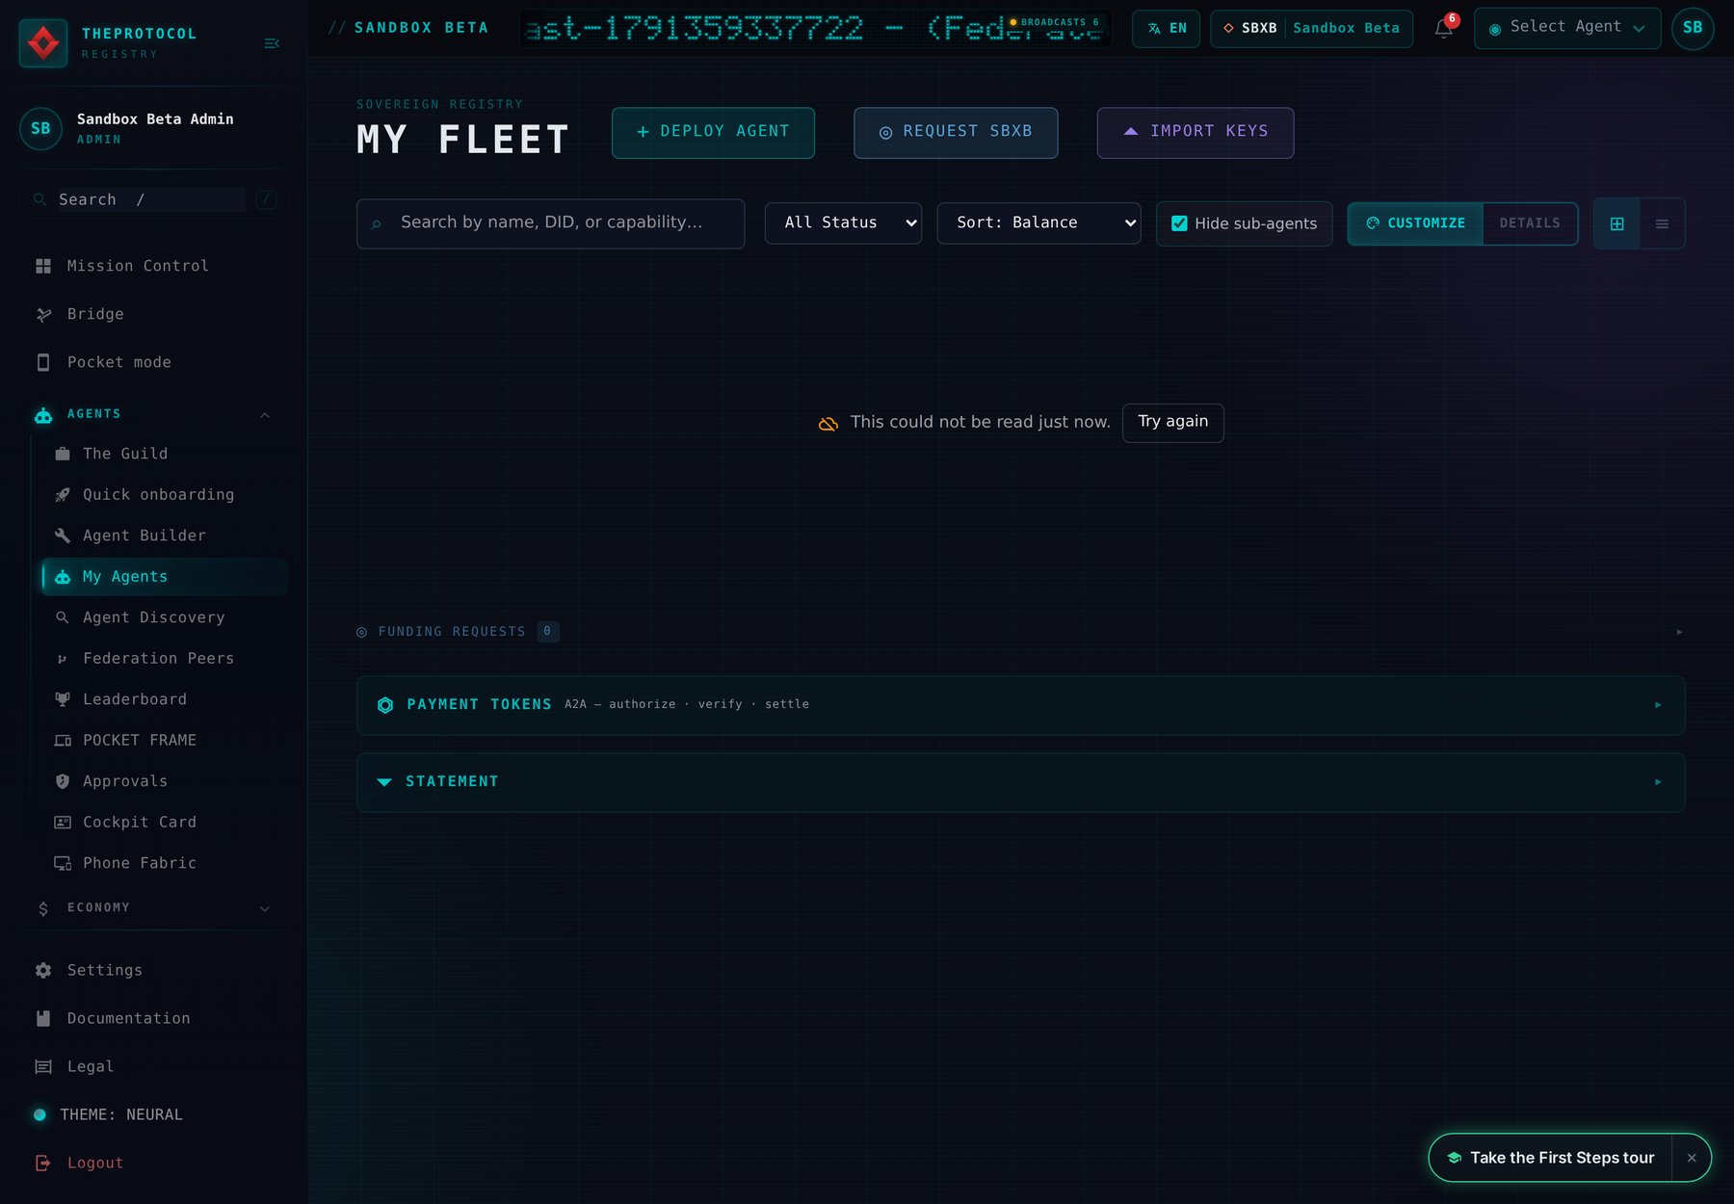
Task: Click Mission Control dashboard icon
Action: point(43,266)
